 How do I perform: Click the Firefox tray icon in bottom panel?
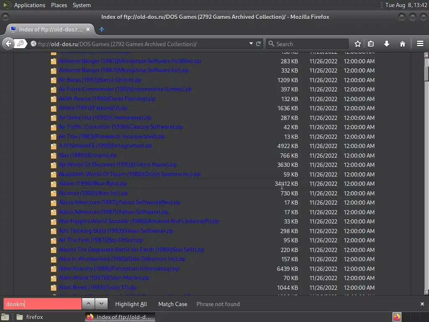point(397,317)
